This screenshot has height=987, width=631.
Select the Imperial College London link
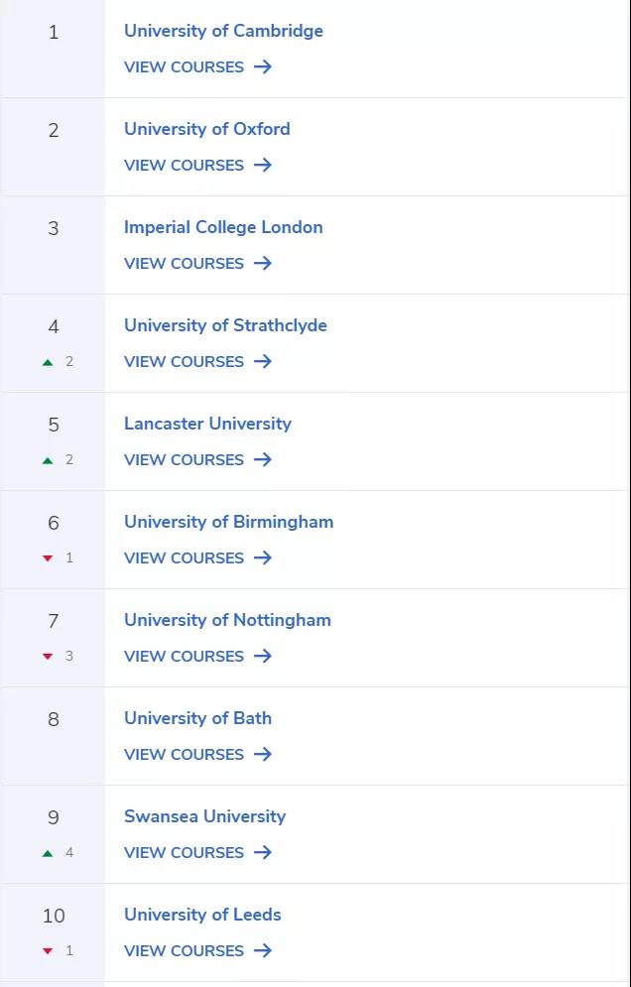tap(223, 227)
